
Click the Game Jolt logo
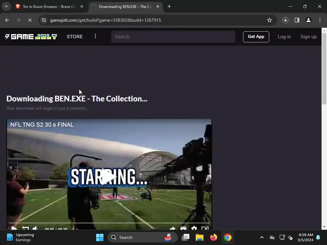31,37
